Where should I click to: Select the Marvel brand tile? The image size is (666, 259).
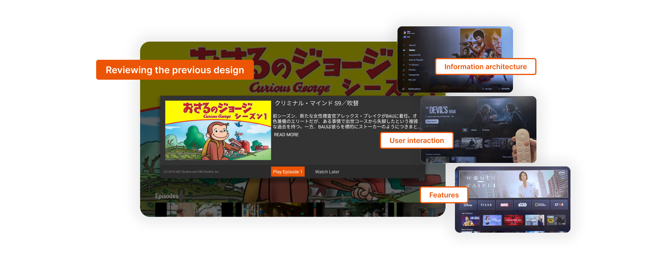(504, 205)
